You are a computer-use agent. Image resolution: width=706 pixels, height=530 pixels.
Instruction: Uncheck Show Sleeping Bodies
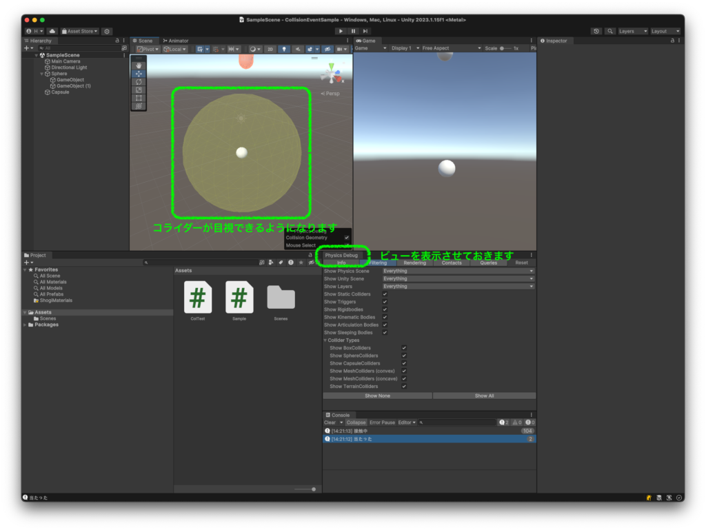385,332
